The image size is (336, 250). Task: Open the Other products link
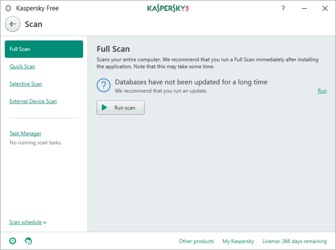[x=196, y=241]
